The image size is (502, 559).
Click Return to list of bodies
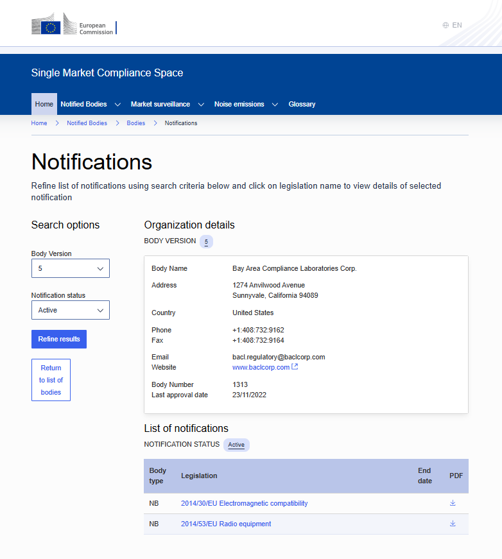point(51,380)
